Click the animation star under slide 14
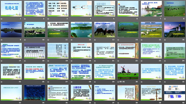The height and width of the screenshot is (104, 186). [118, 40]
